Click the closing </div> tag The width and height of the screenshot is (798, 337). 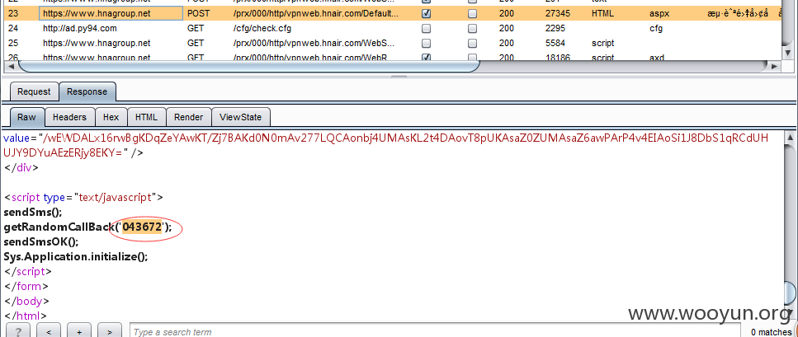point(21,167)
